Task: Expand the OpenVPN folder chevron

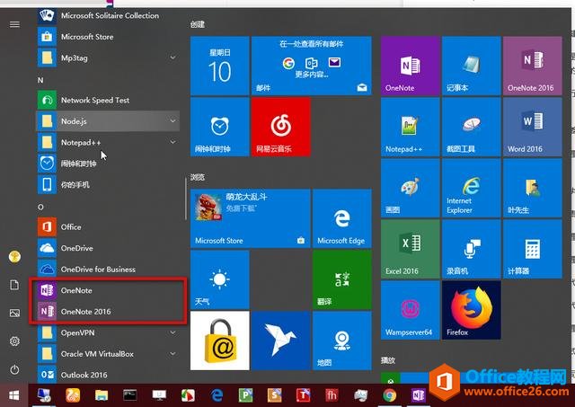Action: [x=172, y=333]
